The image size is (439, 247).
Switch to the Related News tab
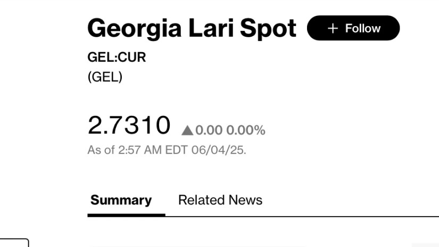pyautogui.click(x=220, y=200)
